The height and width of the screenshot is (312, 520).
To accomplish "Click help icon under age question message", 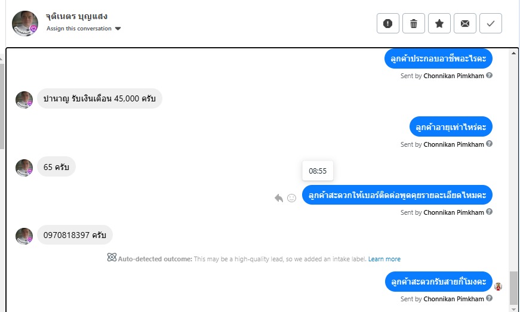I will pyautogui.click(x=490, y=144).
